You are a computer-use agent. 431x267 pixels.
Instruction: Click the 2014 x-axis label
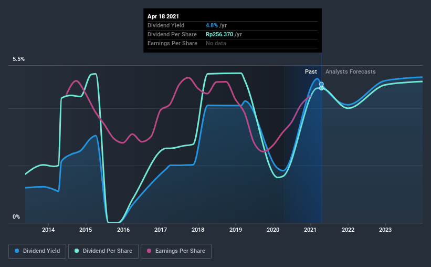point(48,230)
